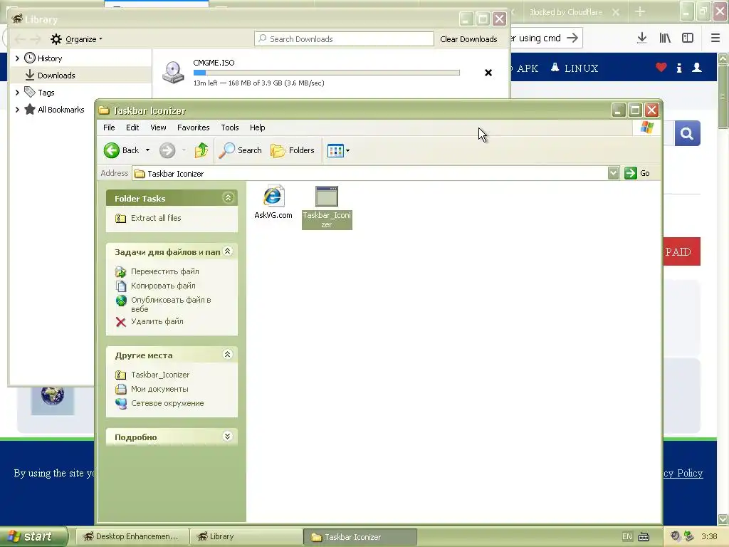The width and height of the screenshot is (729, 547).
Task: Open the Back history dropdown arrow
Action: (148, 150)
